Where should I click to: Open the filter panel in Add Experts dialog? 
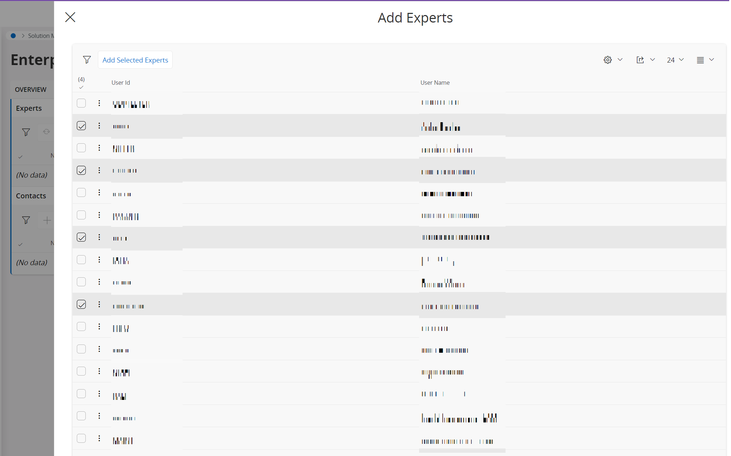[87, 60]
